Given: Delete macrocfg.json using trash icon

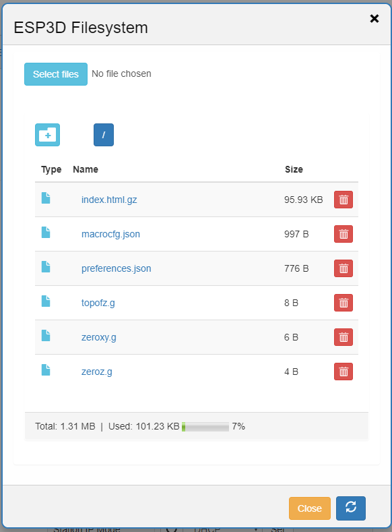Looking at the screenshot, I should pyautogui.click(x=344, y=234).
